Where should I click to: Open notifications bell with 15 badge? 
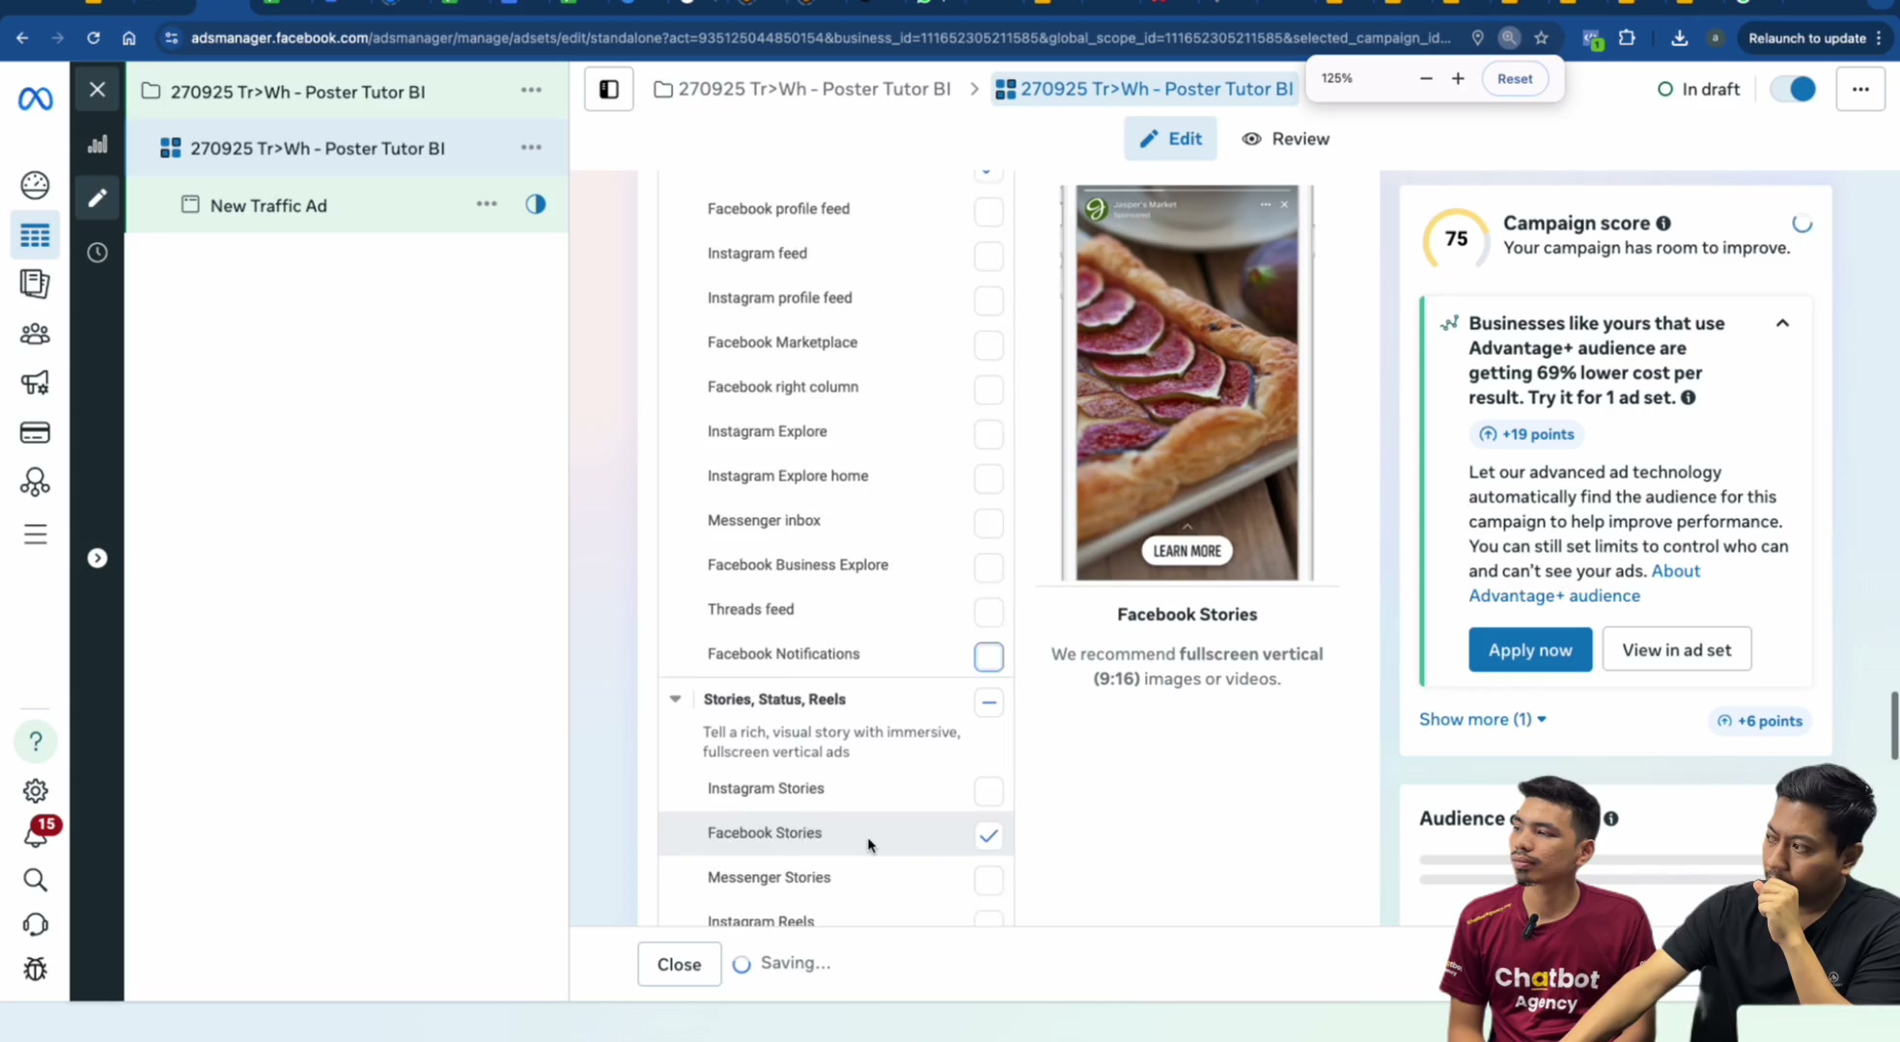(36, 834)
